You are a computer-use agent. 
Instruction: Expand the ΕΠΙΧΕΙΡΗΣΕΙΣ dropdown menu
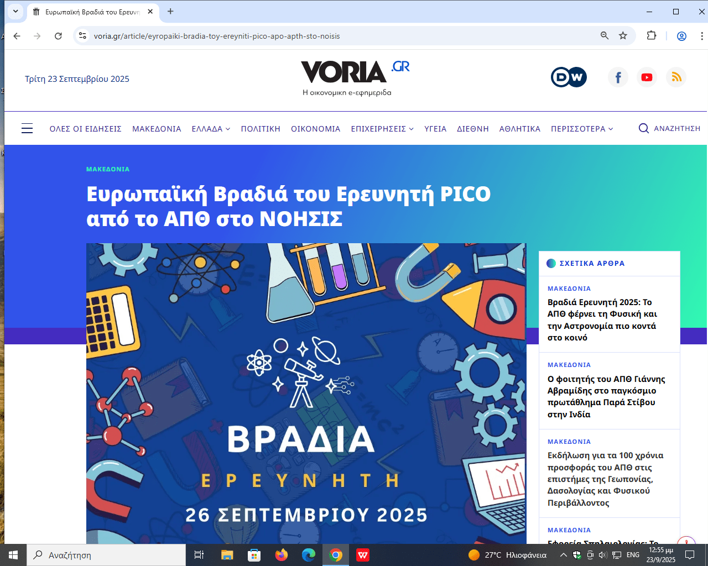click(x=382, y=129)
